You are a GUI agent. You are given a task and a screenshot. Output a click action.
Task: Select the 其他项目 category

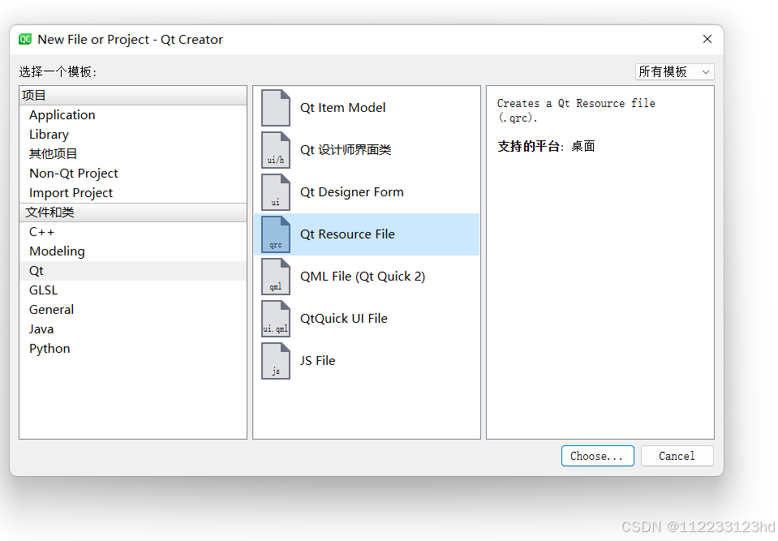[x=132, y=154]
